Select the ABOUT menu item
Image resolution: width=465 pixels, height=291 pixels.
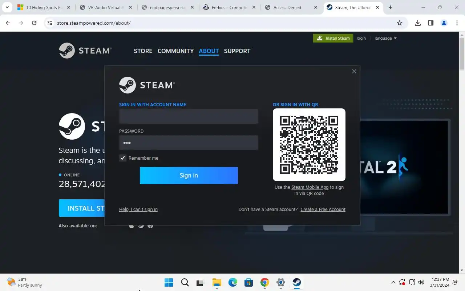point(209,51)
